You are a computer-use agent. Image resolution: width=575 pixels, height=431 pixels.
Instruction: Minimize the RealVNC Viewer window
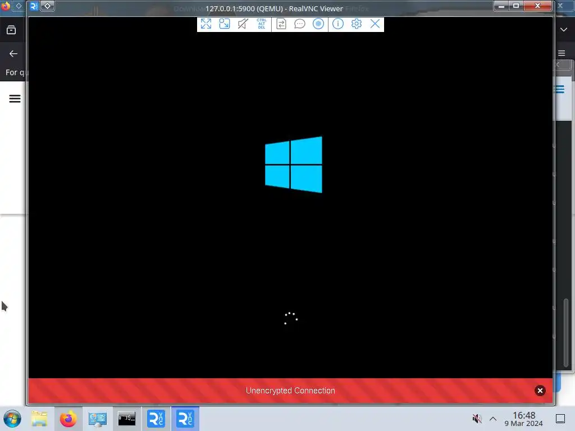(501, 6)
